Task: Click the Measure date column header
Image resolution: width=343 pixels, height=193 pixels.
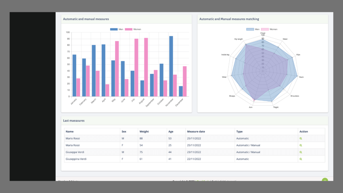Action: tap(196, 131)
